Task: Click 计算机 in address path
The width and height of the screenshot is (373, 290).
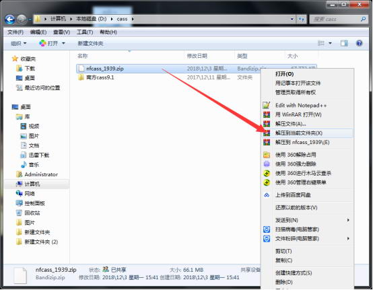Action: 58,19
